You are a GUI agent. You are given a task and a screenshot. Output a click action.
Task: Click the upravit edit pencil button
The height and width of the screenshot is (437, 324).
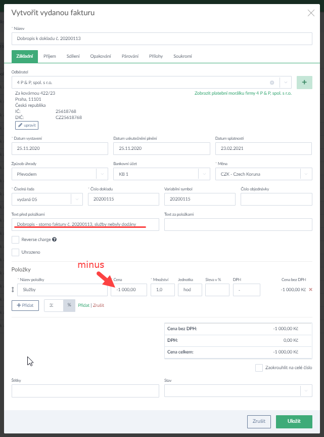click(x=27, y=125)
